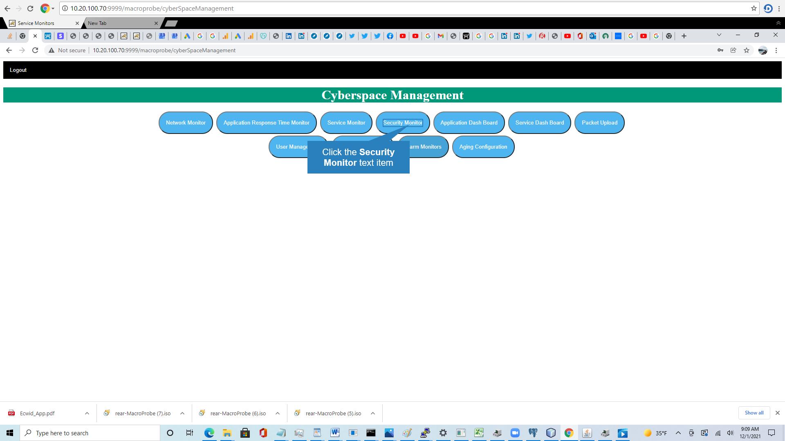Click the Logout link
Image resolution: width=785 pixels, height=441 pixels.
(18, 70)
